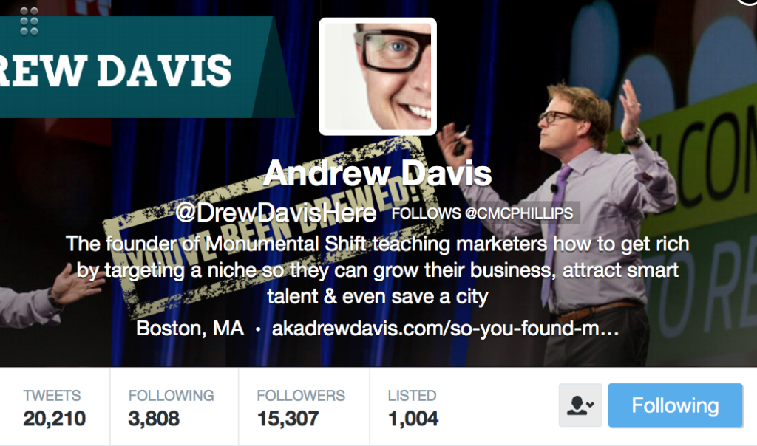Click the Follows @CMCPHILLIPS badge
Screen dimensions: 757x446
pos(482,213)
